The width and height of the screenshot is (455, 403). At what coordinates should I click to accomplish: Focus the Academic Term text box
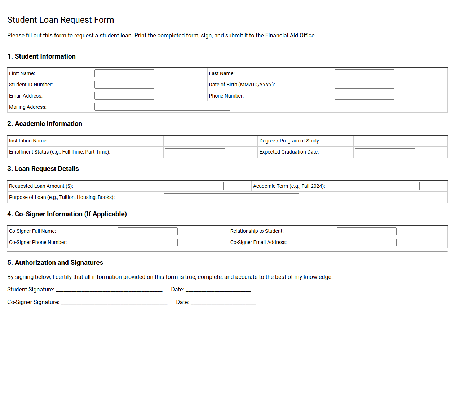pos(390,186)
